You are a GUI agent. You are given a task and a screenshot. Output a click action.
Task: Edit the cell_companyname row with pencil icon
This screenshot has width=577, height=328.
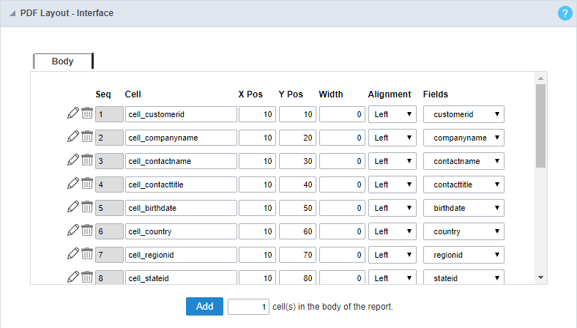click(x=73, y=137)
